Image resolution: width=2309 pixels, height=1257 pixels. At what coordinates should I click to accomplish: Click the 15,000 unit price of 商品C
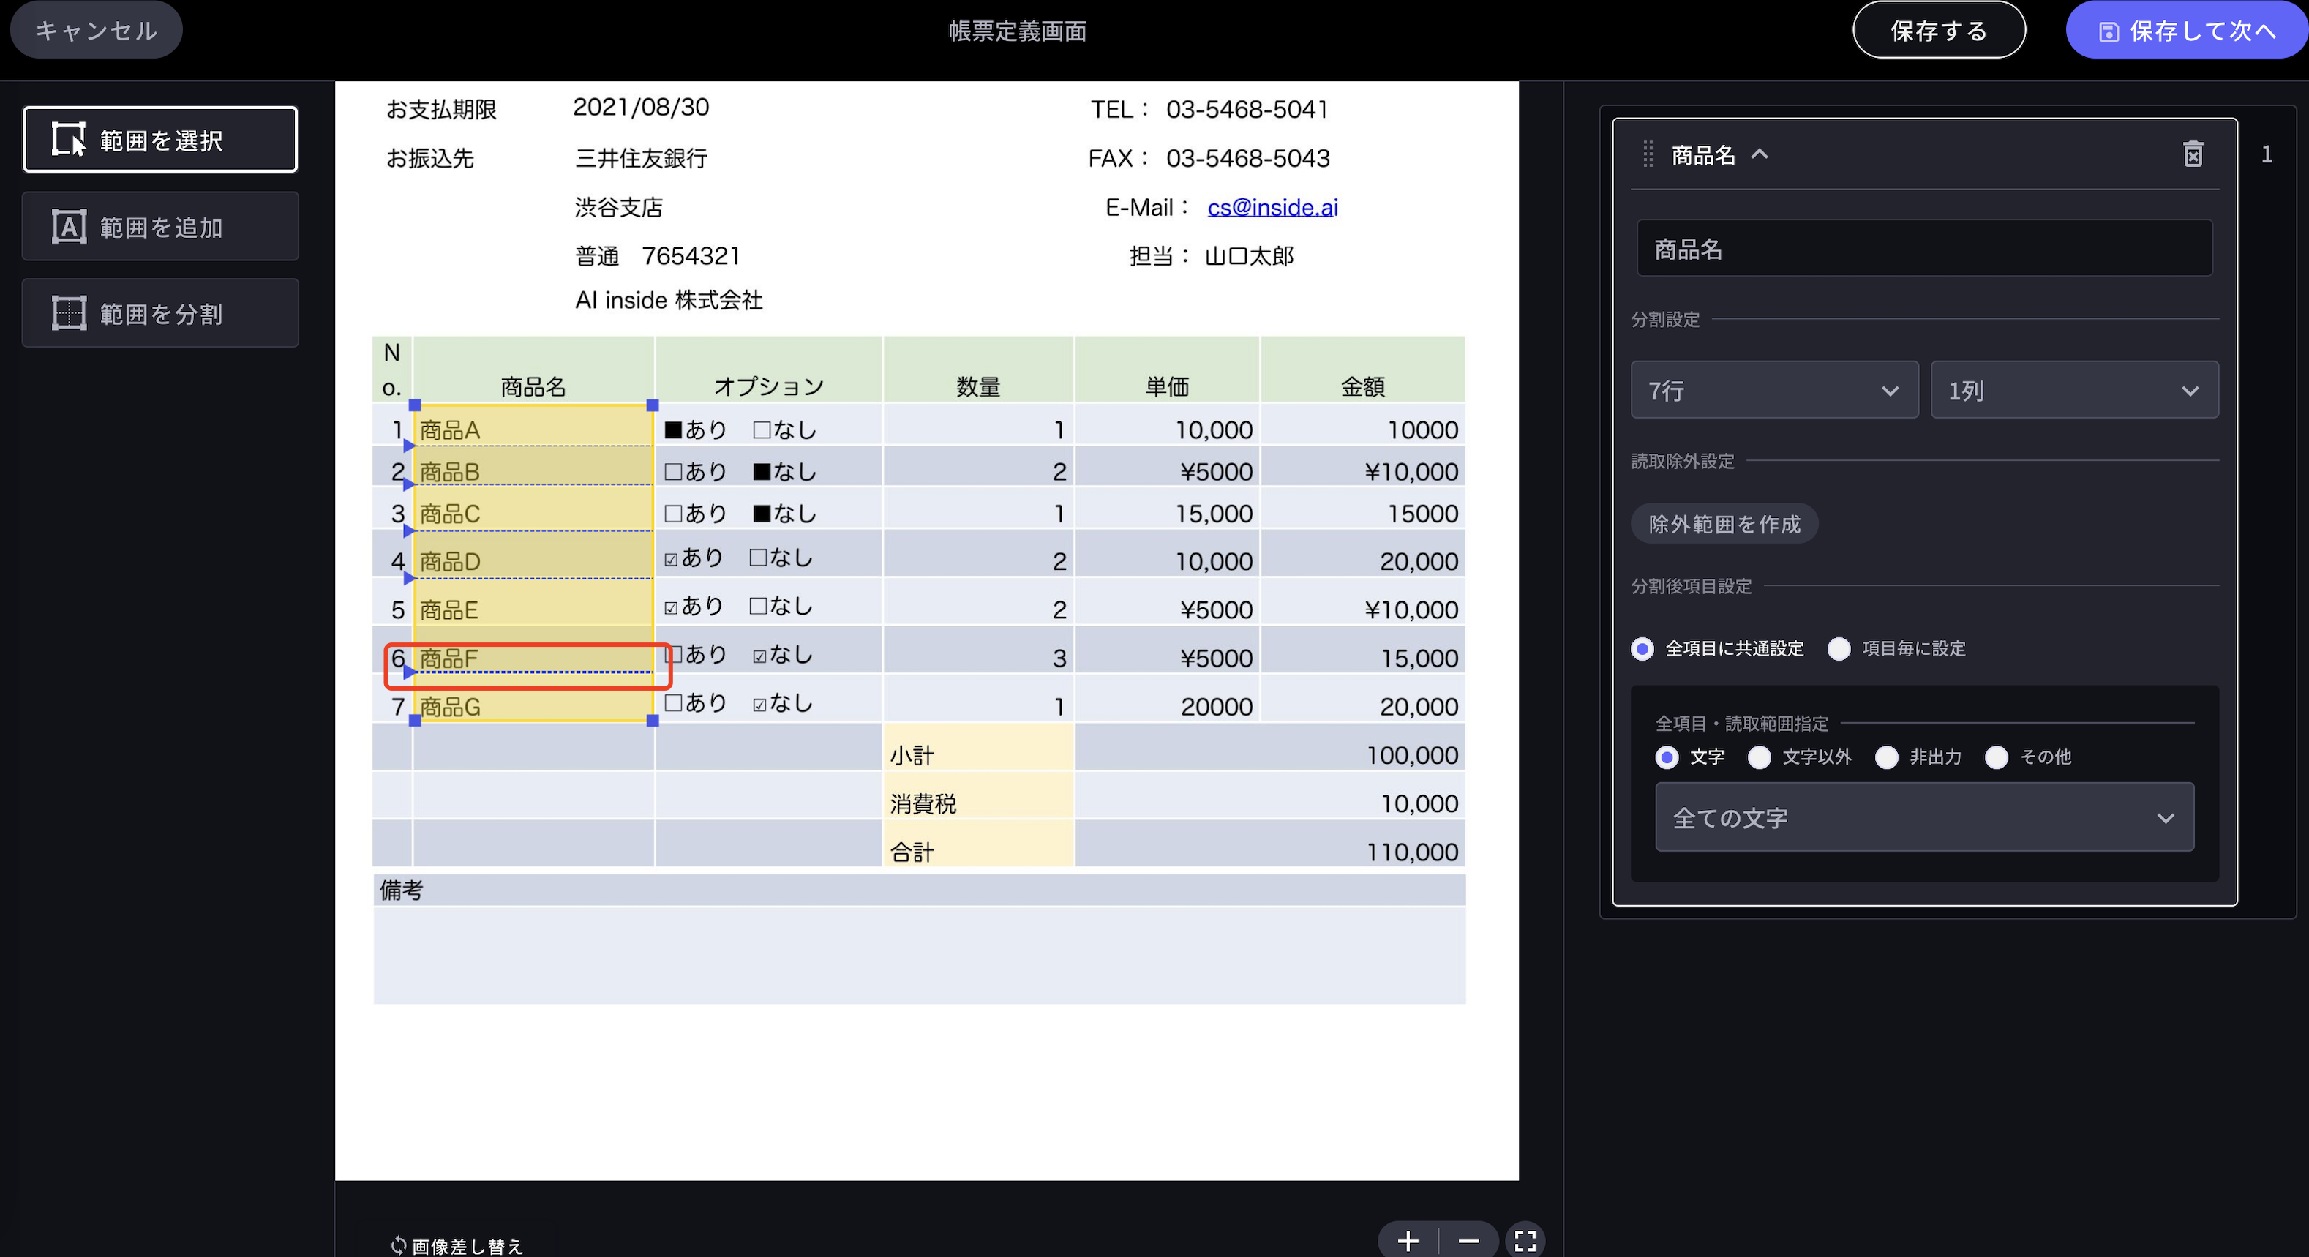1214,514
